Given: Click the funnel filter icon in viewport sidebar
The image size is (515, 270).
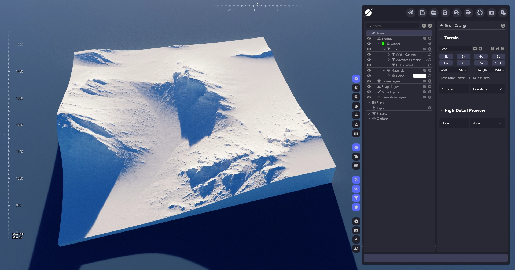Looking at the screenshot, I should tap(356, 198).
